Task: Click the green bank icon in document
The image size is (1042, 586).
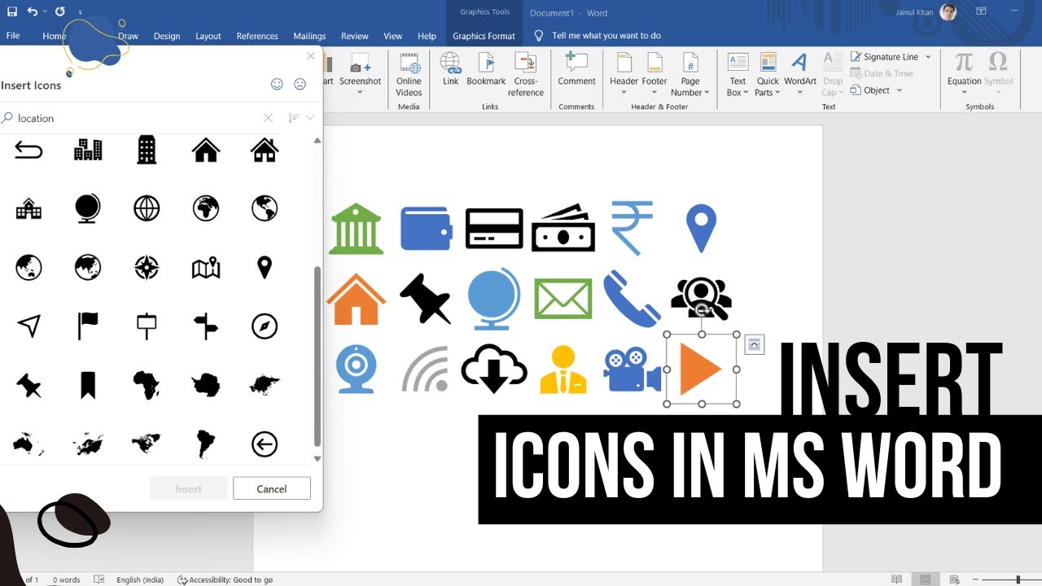Action: tap(357, 229)
